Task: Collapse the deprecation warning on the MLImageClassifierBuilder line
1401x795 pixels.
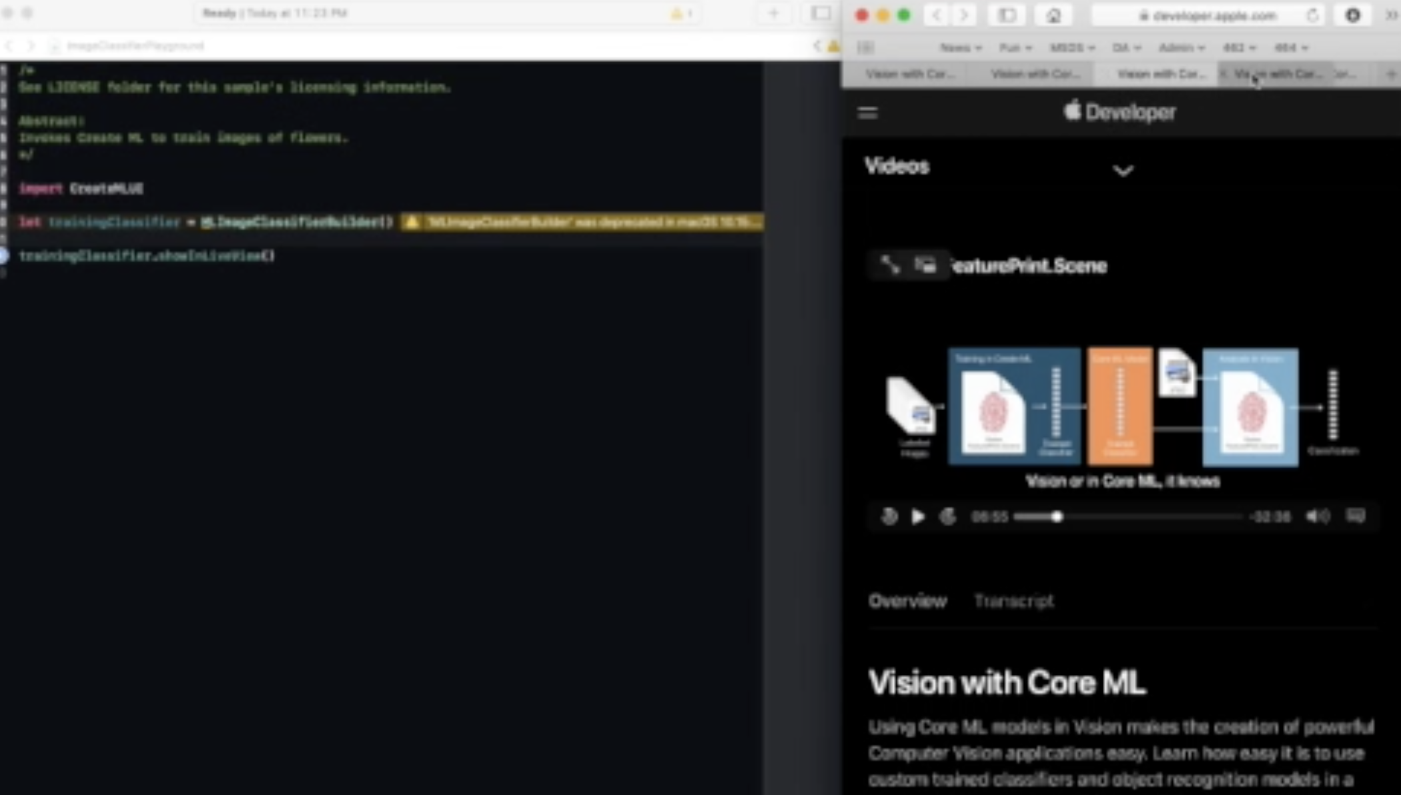Action: click(412, 222)
